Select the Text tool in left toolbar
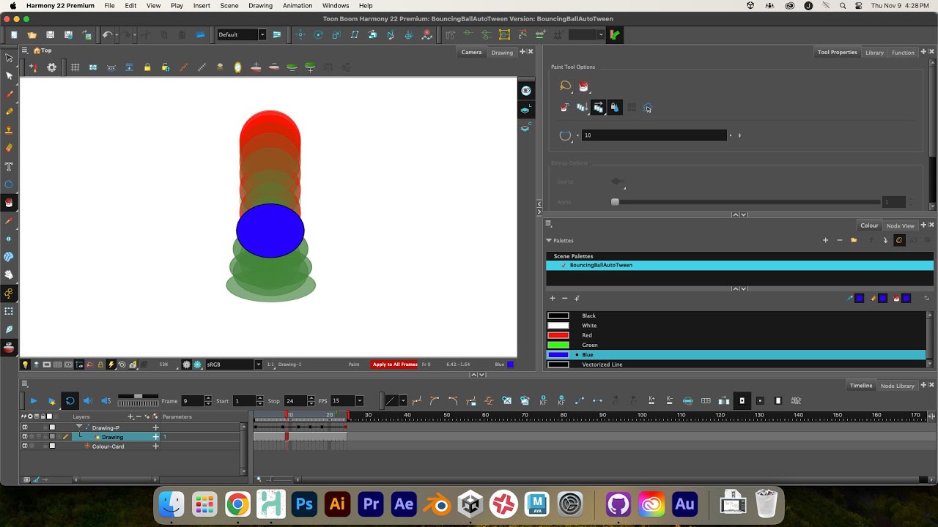 point(9,166)
